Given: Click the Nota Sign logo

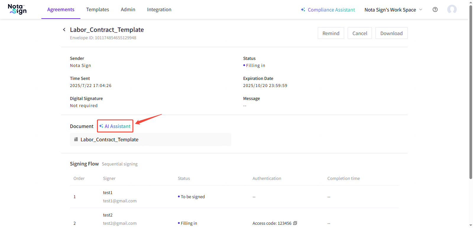Looking at the screenshot, I should 17,9.
